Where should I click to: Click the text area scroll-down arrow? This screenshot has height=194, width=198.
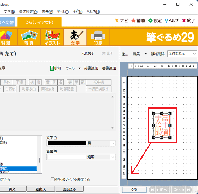click(x=112, y=128)
